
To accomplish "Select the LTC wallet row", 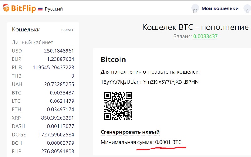I will [x=43, y=101].
